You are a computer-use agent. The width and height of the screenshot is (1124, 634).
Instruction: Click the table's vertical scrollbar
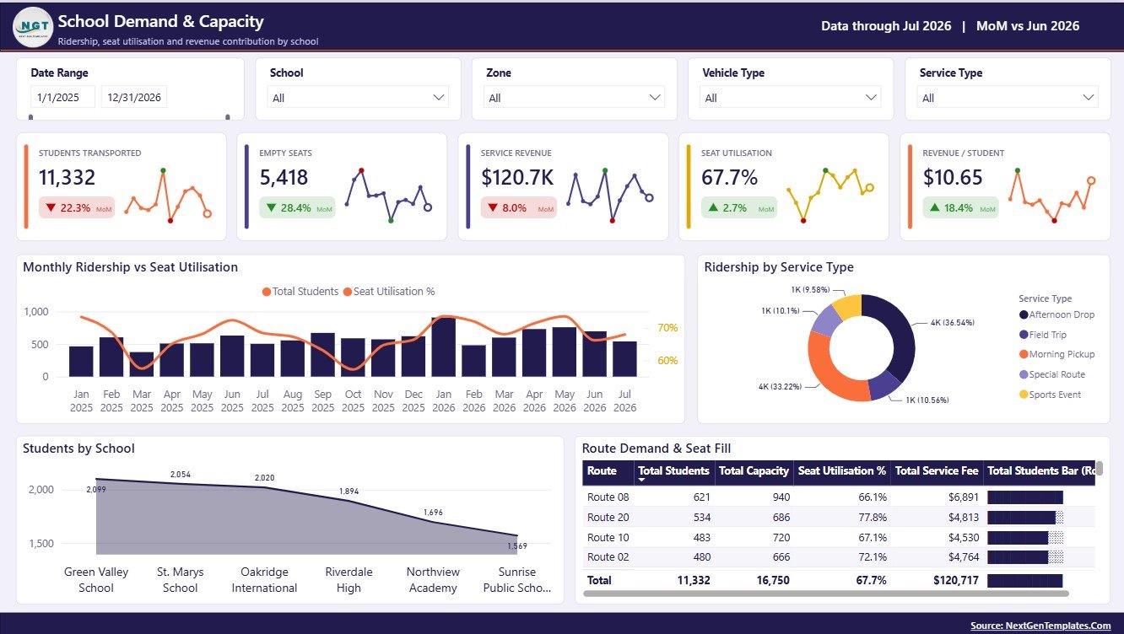(x=1100, y=469)
